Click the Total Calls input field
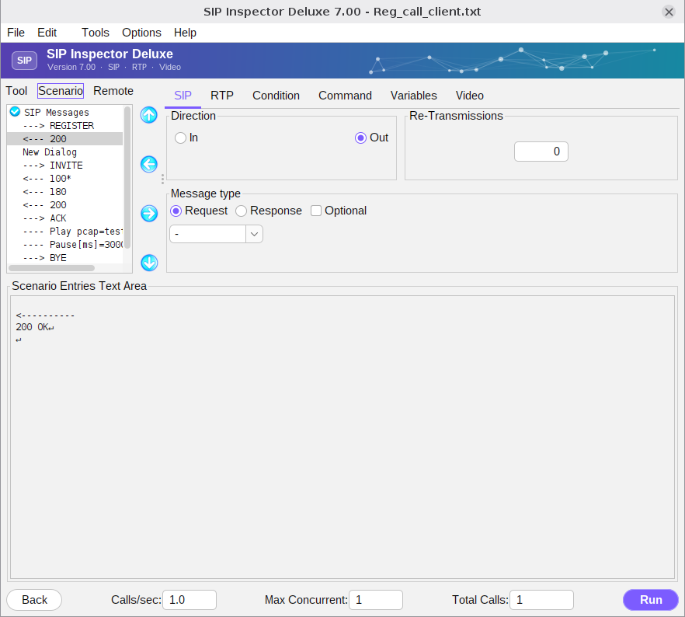Screen dimensions: 685x617 (542, 600)
